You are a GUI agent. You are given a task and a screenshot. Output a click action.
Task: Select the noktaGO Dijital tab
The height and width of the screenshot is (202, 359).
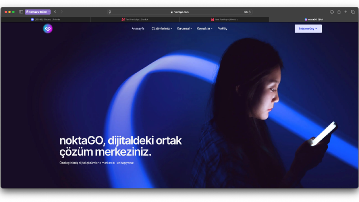point(314,19)
